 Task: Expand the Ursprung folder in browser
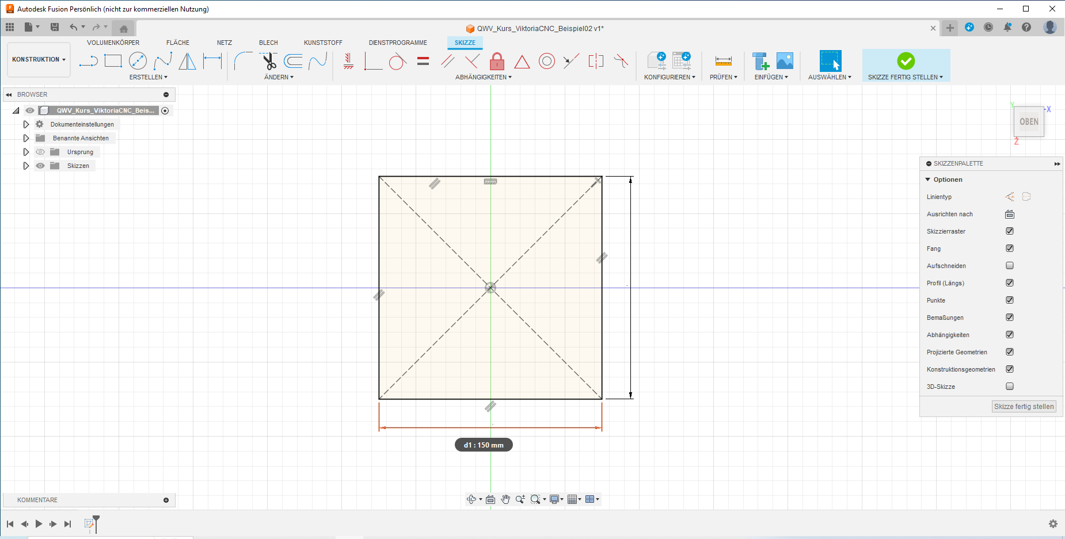[x=26, y=152]
